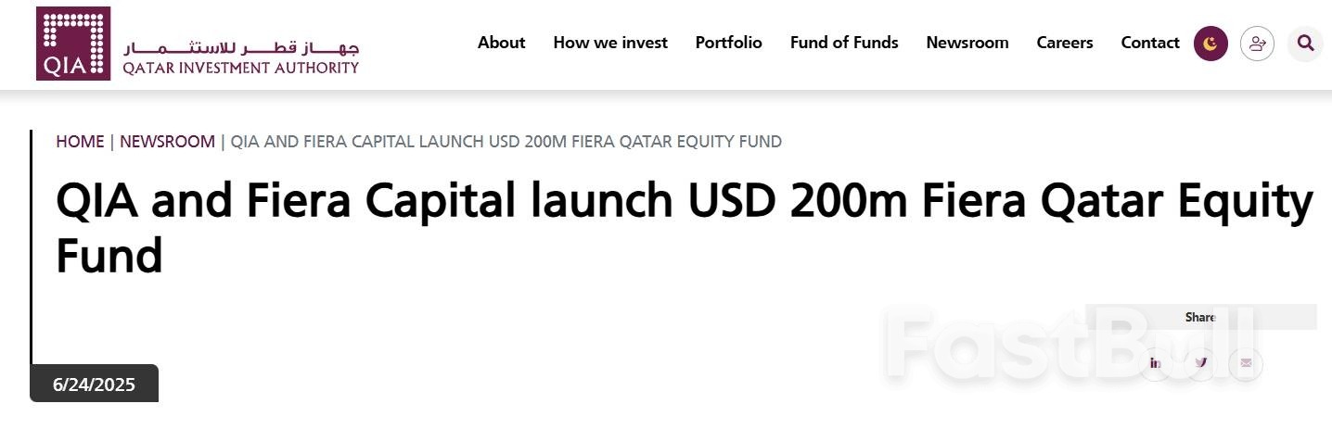This screenshot has width=1332, height=429.
Task: Click the Share label bar
Action: pos(1200,317)
